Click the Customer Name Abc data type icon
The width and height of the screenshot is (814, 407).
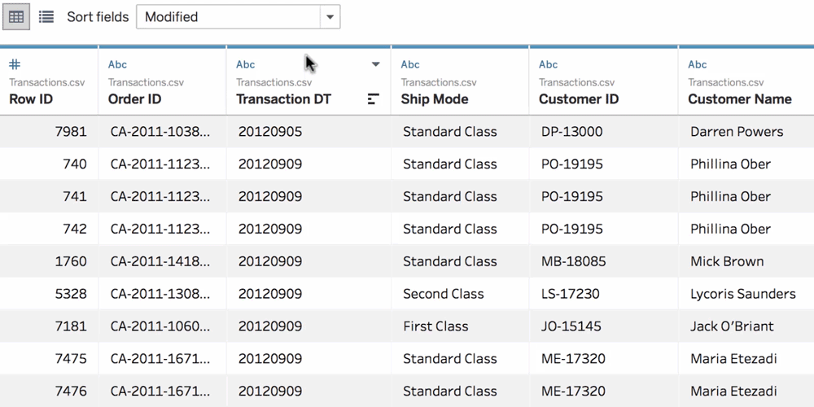click(x=698, y=64)
